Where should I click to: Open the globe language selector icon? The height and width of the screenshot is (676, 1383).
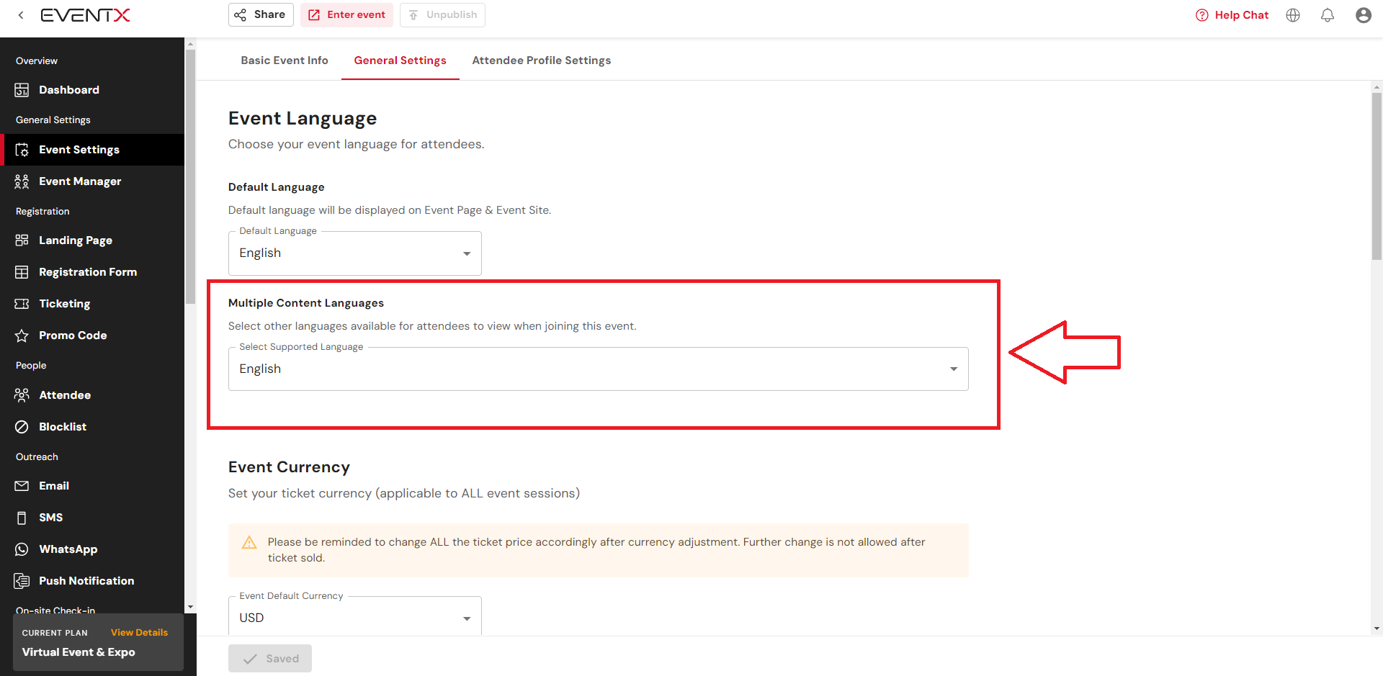point(1293,15)
